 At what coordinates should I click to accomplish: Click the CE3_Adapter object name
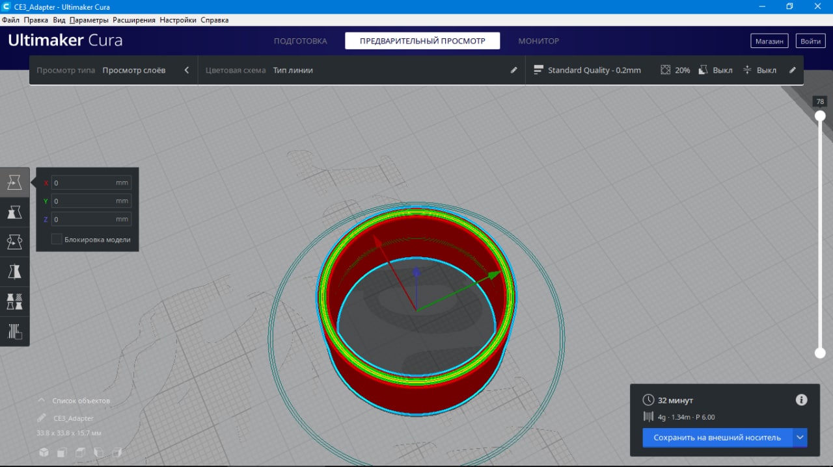point(74,418)
